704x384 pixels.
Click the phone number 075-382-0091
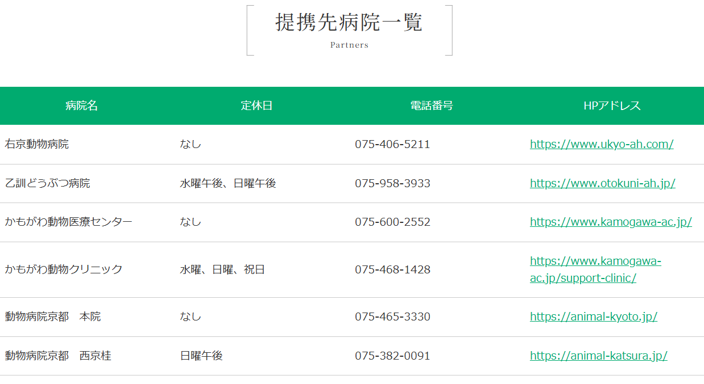tap(392, 356)
